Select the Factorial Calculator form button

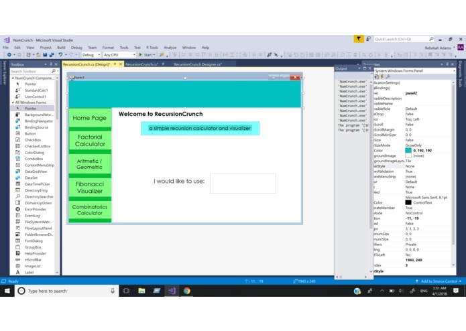(x=90, y=141)
